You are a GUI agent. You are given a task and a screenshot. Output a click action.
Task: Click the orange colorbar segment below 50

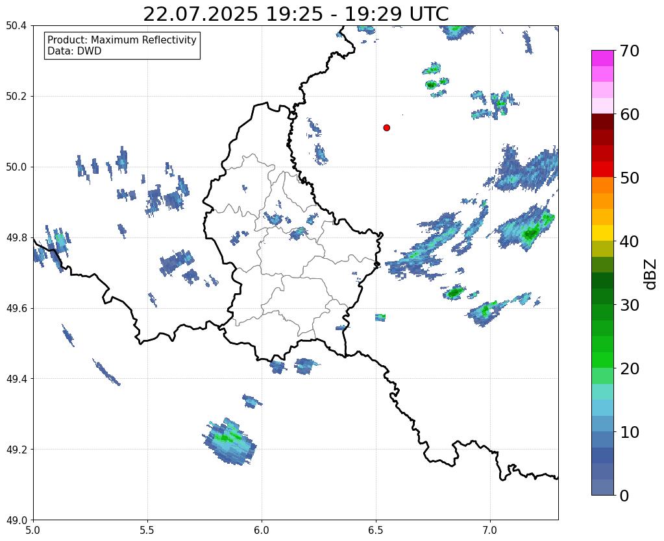602,186
